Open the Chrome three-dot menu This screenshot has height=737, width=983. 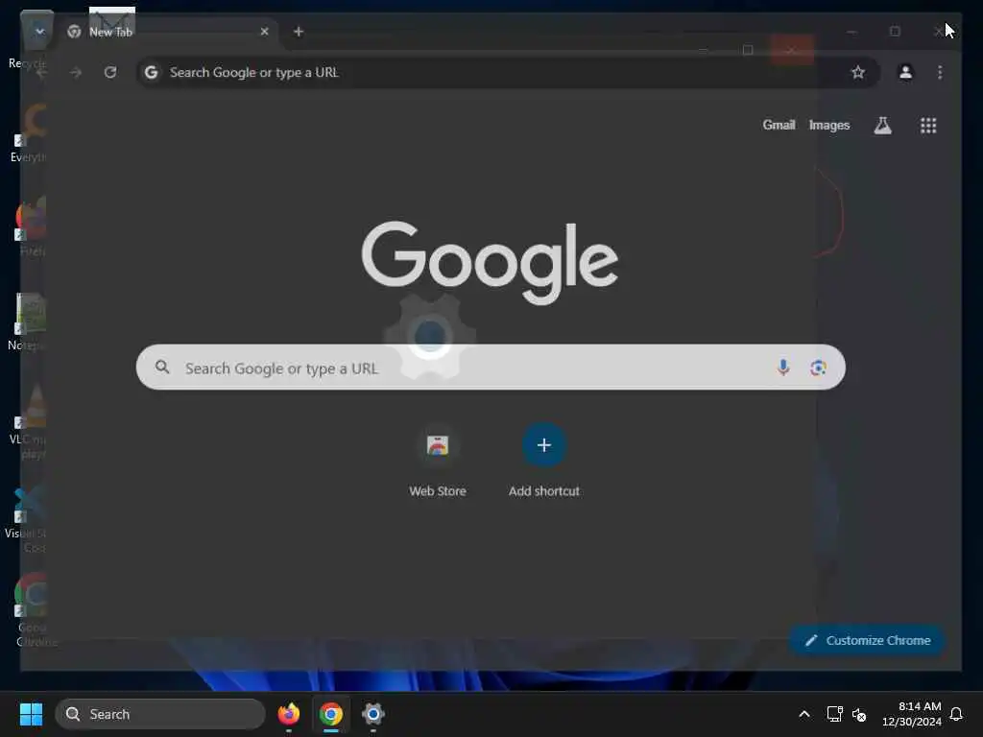pyautogui.click(x=940, y=73)
